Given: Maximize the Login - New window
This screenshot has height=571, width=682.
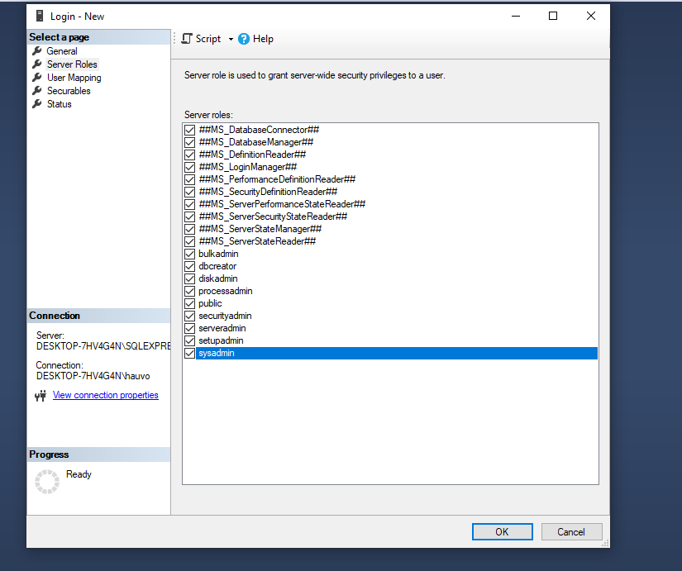Looking at the screenshot, I should coord(553,16).
